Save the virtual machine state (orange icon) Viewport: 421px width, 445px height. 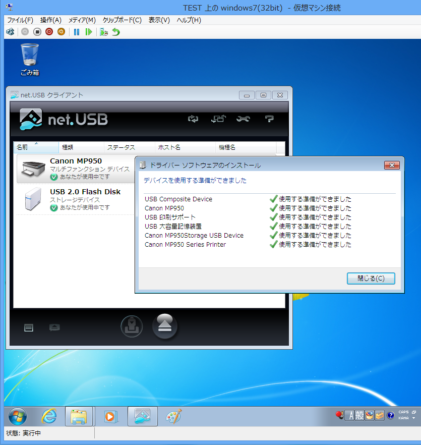coord(62,32)
